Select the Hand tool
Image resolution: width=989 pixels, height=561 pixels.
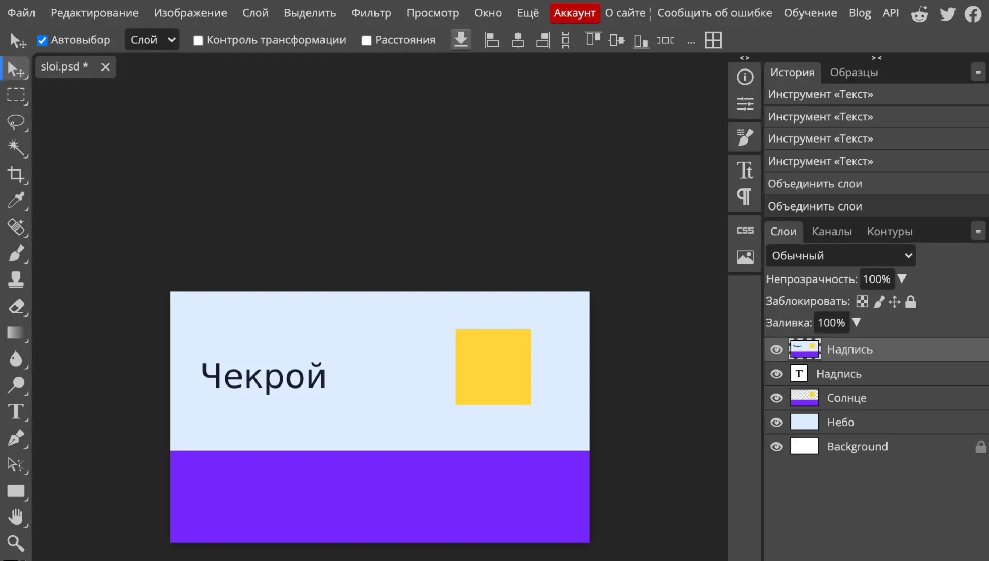tap(15, 517)
